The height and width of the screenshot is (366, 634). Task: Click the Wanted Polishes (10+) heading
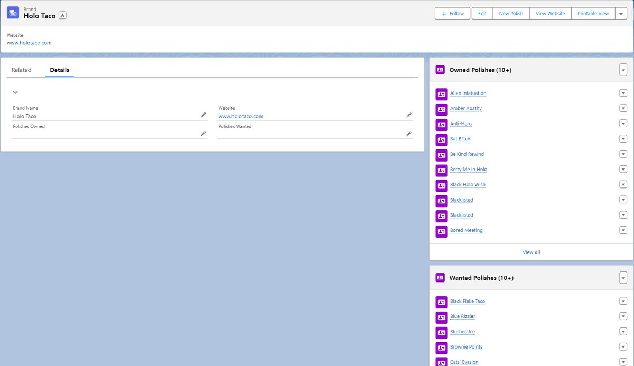point(481,278)
